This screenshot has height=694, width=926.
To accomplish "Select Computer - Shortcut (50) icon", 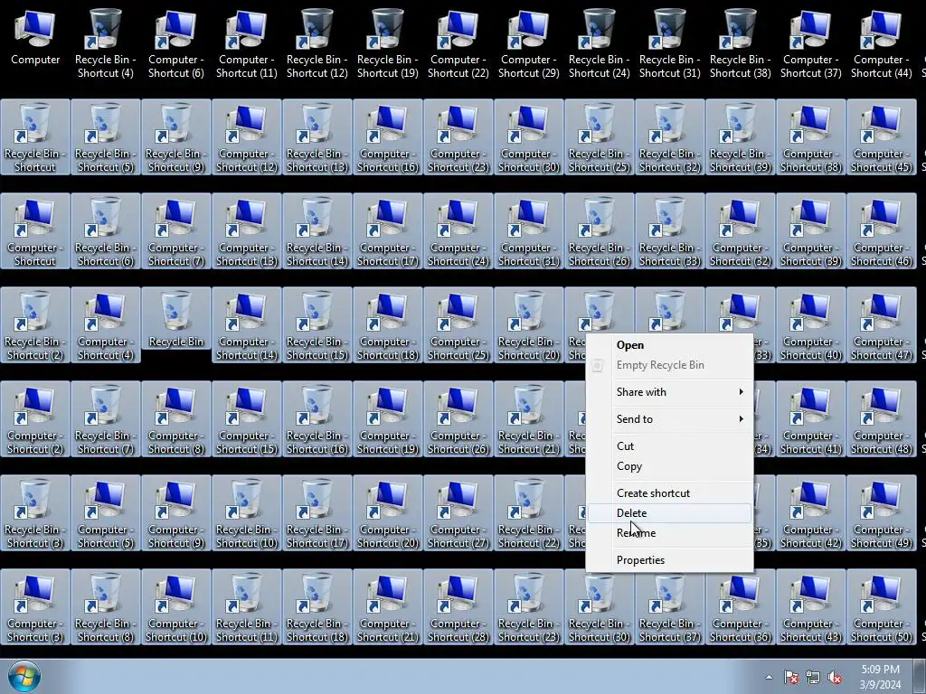I will click(x=881, y=606).
